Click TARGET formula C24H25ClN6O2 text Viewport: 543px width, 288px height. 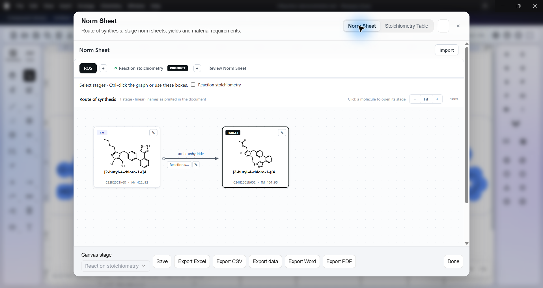click(244, 182)
